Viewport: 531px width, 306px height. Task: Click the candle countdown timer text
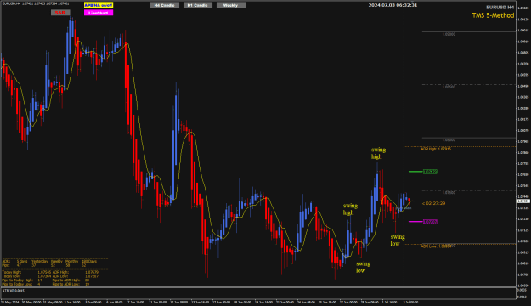434,203
